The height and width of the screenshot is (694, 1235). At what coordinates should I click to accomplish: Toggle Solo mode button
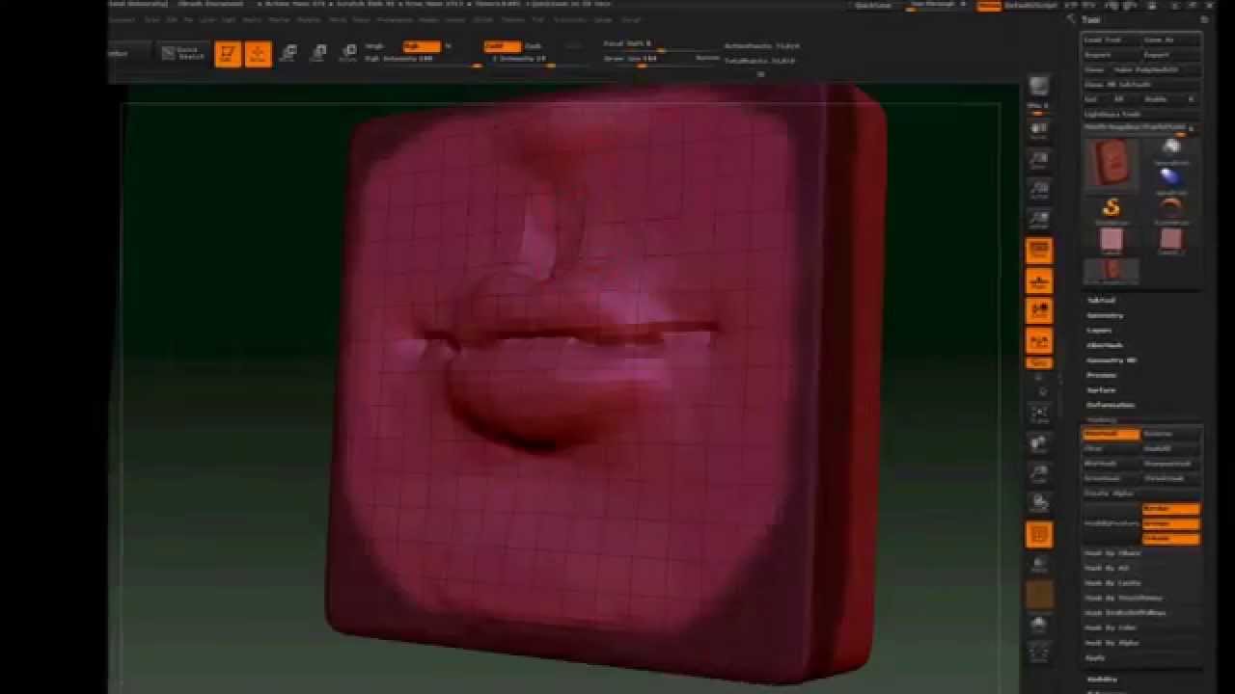click(x=1039, y=624)
